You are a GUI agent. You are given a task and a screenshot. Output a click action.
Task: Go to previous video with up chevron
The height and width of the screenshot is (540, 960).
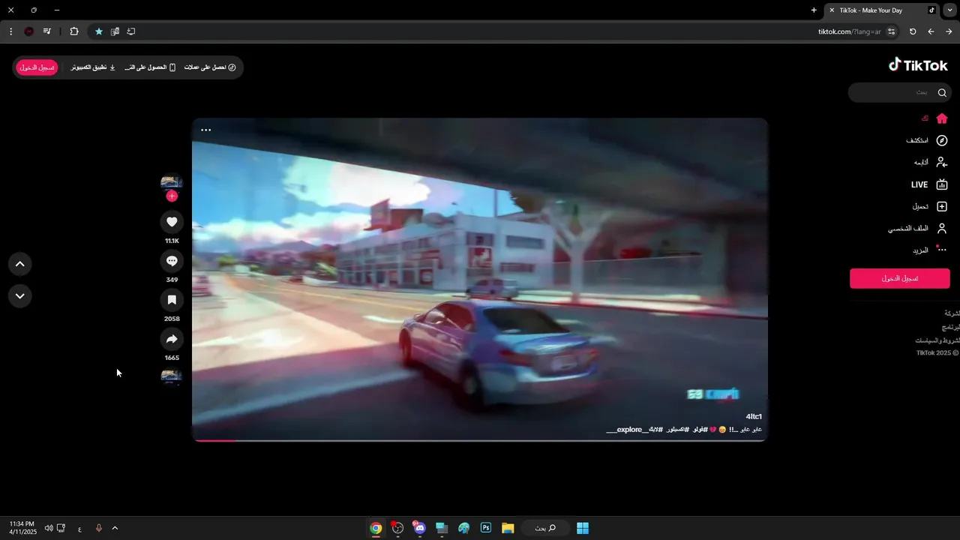[x=20, y=264]
